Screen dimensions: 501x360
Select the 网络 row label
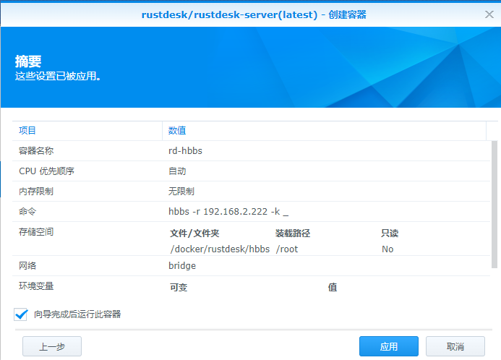[x=27, y=266]
